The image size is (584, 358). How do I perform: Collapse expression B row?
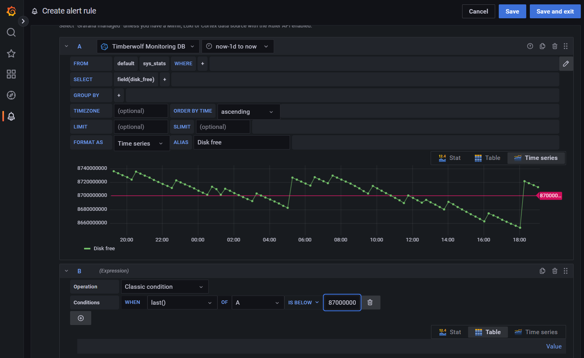point(67,271)
